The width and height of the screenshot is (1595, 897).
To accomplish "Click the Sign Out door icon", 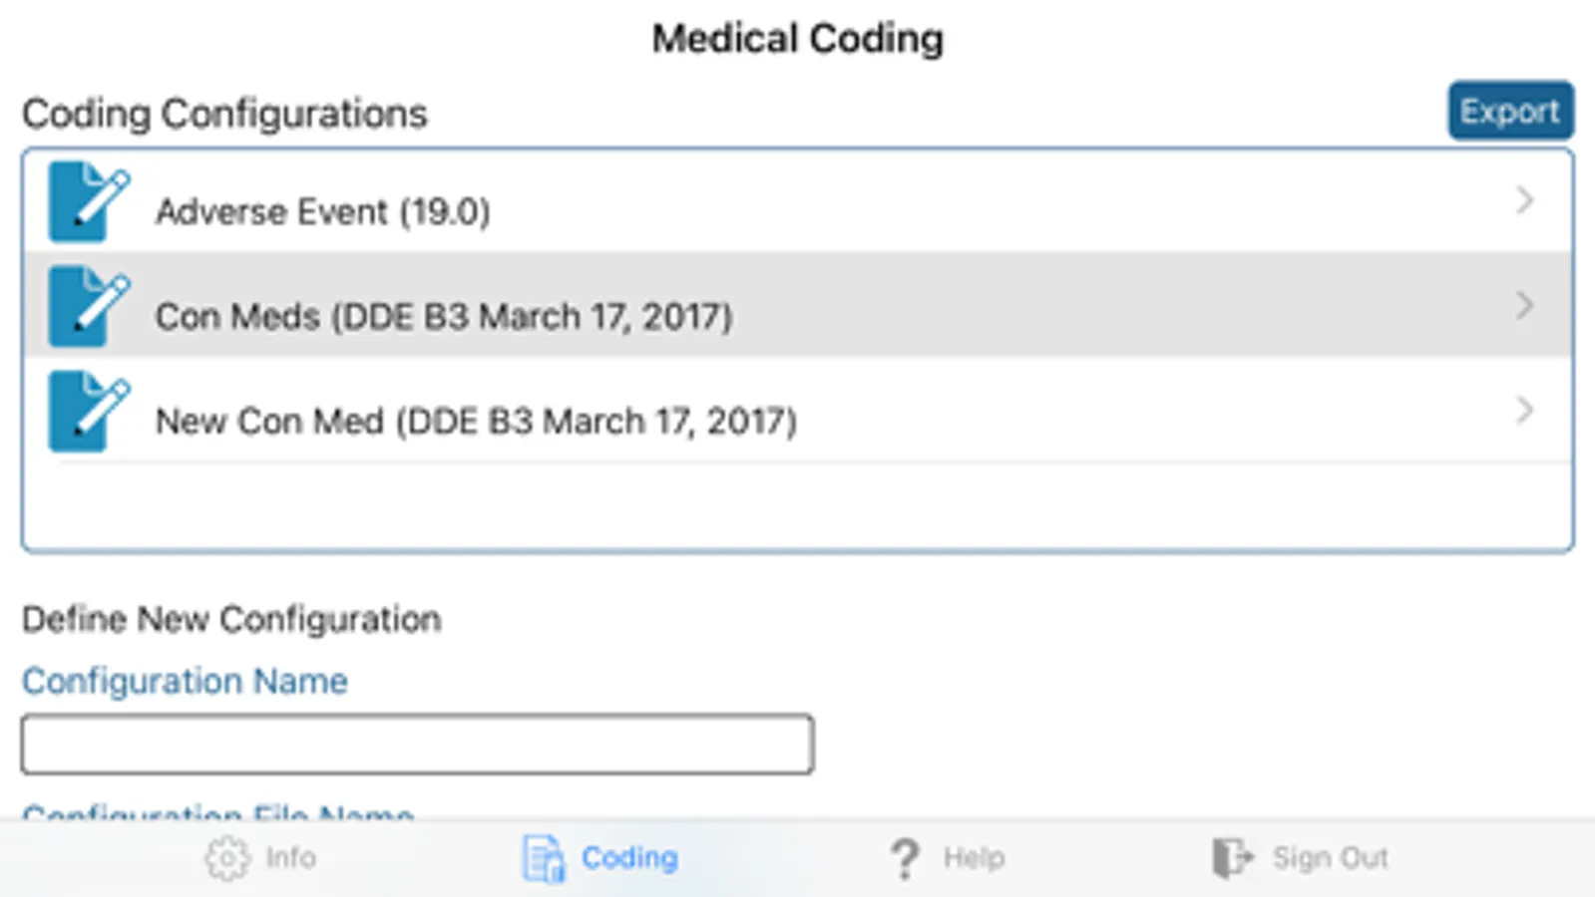I will tap(1232, 858).
